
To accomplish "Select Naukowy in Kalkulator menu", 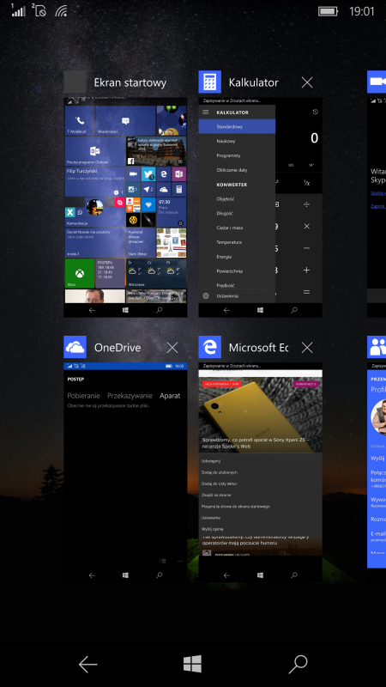I will point(237,141).
